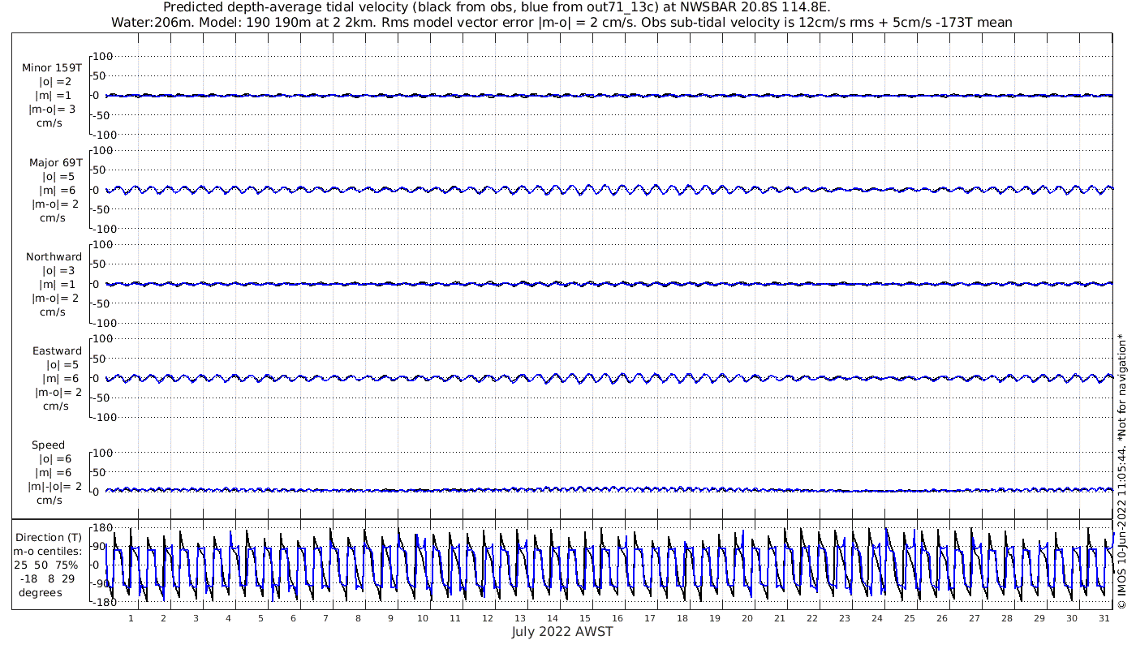Click day 28 on the x-axis
The image size is (1136, 649).
pos(1007,618)
